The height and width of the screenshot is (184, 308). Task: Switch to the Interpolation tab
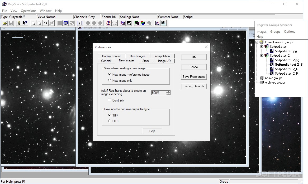click(162, 56)
